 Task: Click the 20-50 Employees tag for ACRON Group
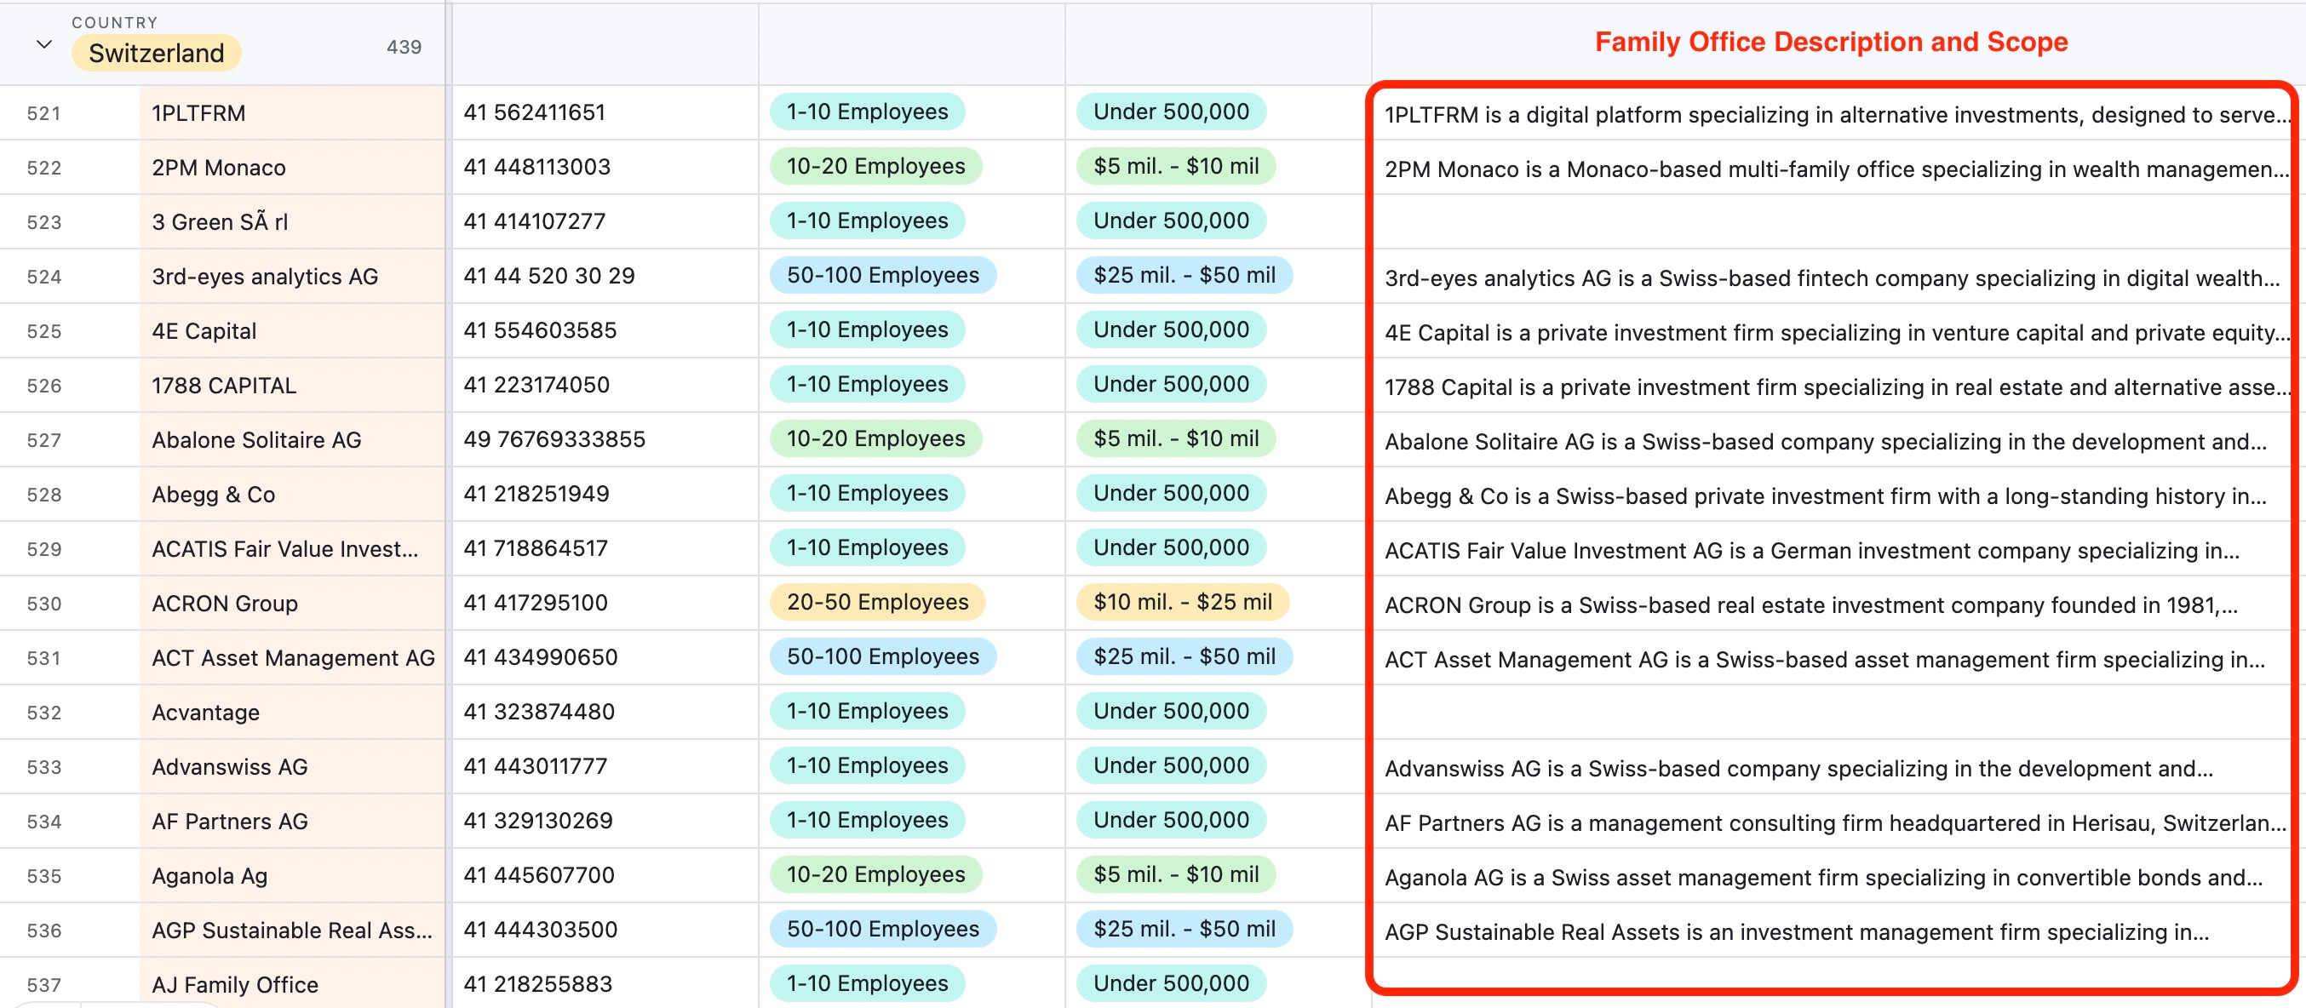point(876,603)
